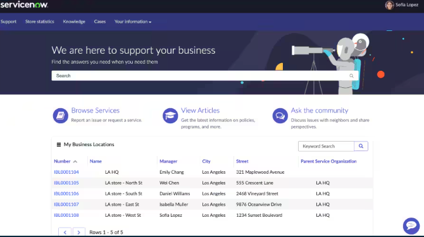This screenshot has width=424, height=237.
Task: Open Store statistics in navigation
Action: (40, 21)
